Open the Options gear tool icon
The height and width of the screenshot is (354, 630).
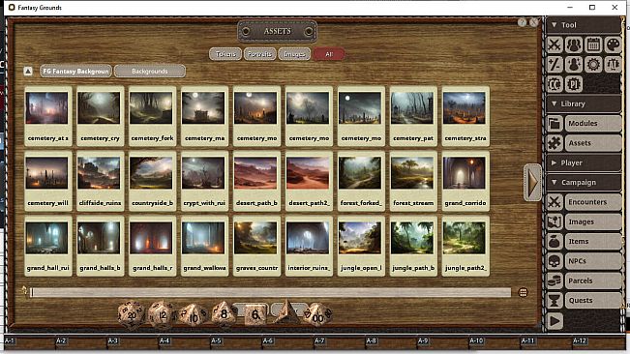pyautogui.click(x=593, y=64)
